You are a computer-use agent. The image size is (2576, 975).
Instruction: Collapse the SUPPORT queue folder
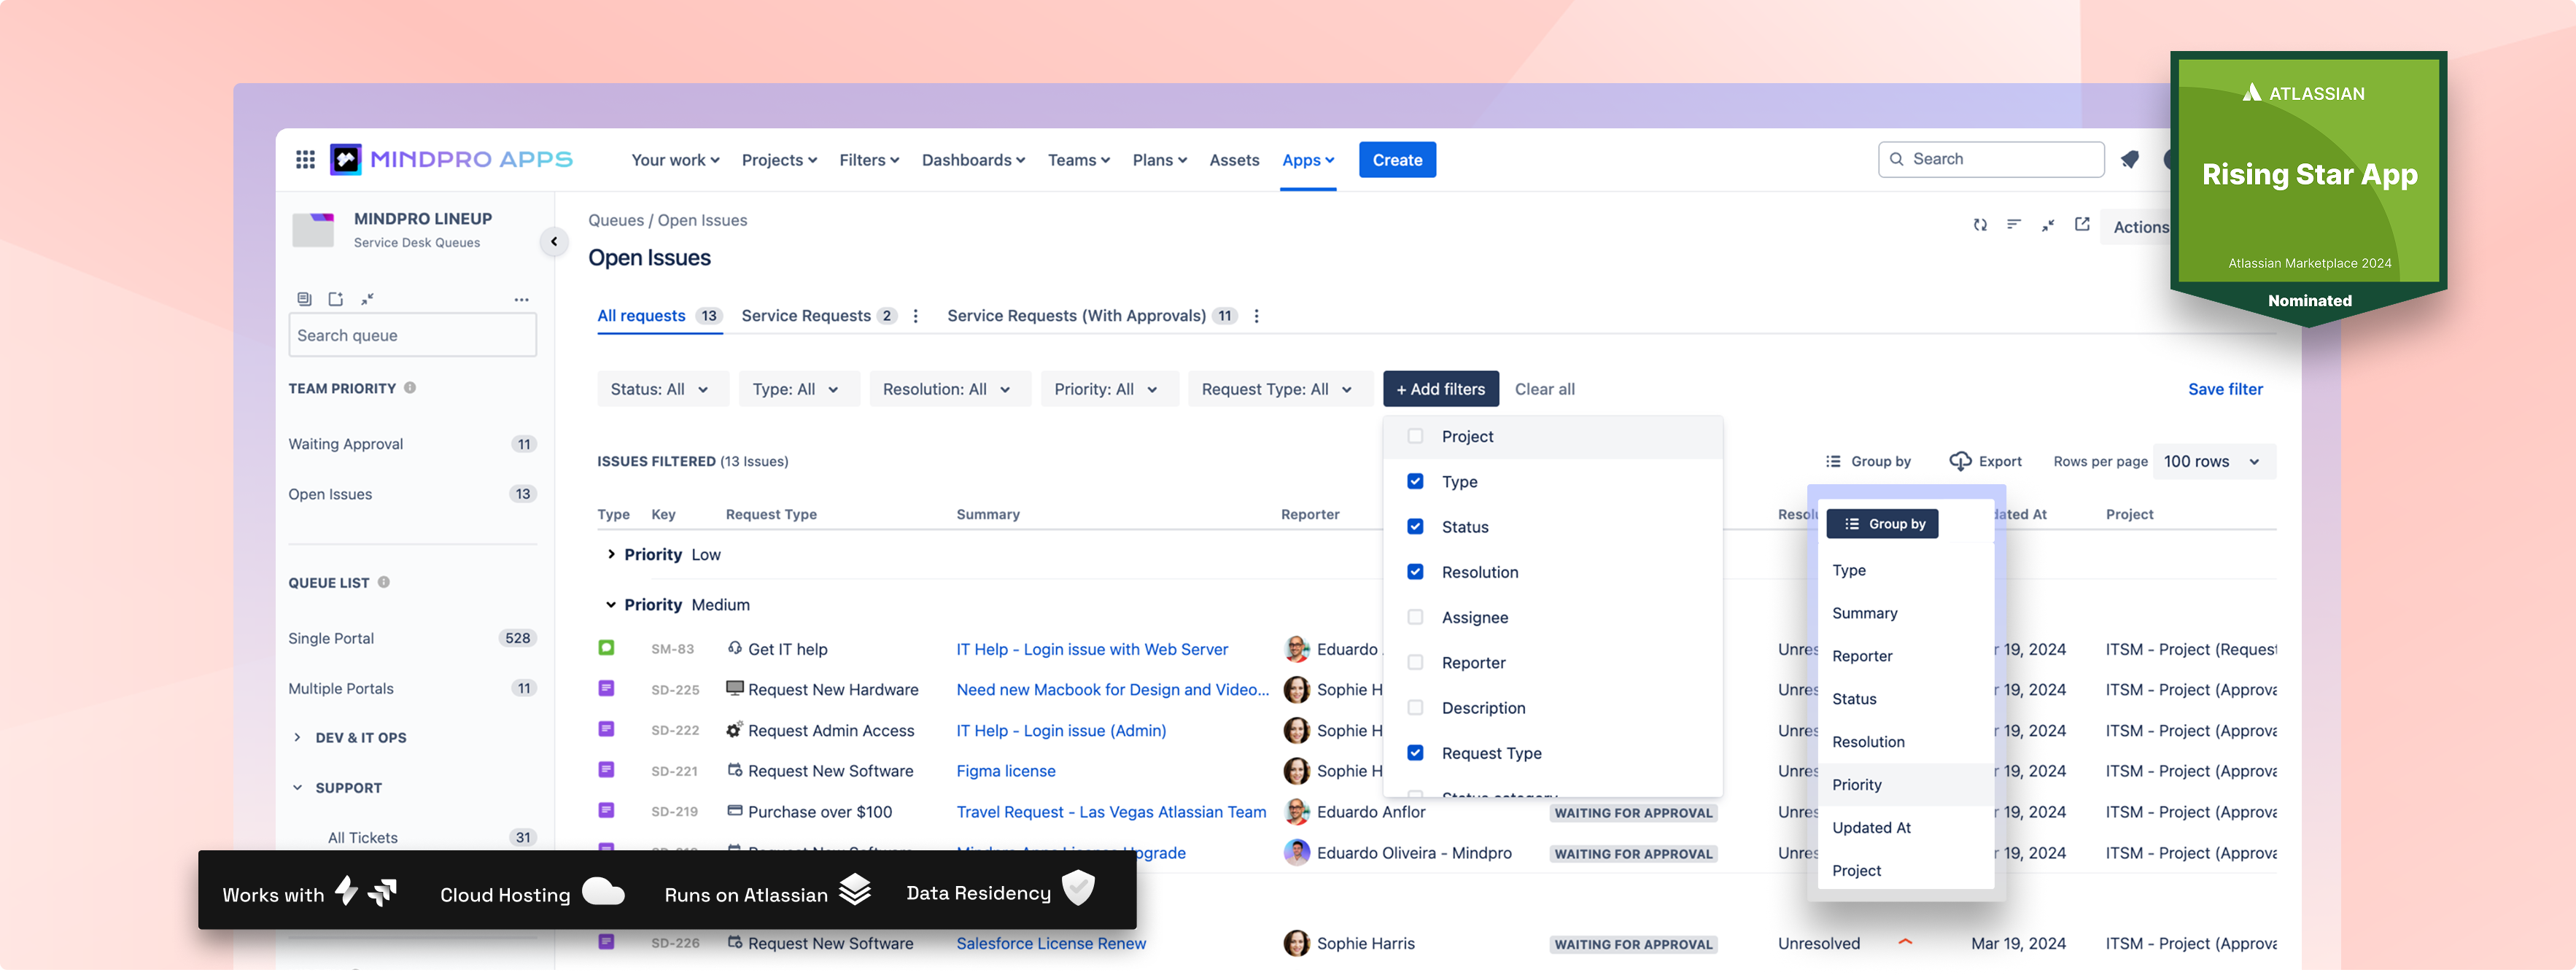coord(297,790)
